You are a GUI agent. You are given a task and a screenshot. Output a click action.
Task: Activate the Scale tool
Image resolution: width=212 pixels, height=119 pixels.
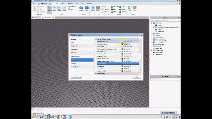click(59, 9)
